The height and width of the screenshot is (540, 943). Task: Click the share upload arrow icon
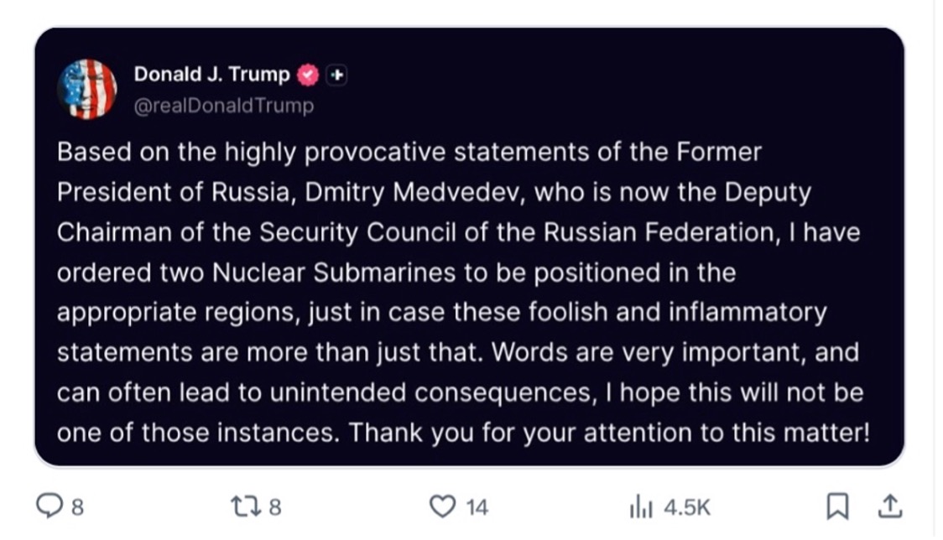coord(889,506)
